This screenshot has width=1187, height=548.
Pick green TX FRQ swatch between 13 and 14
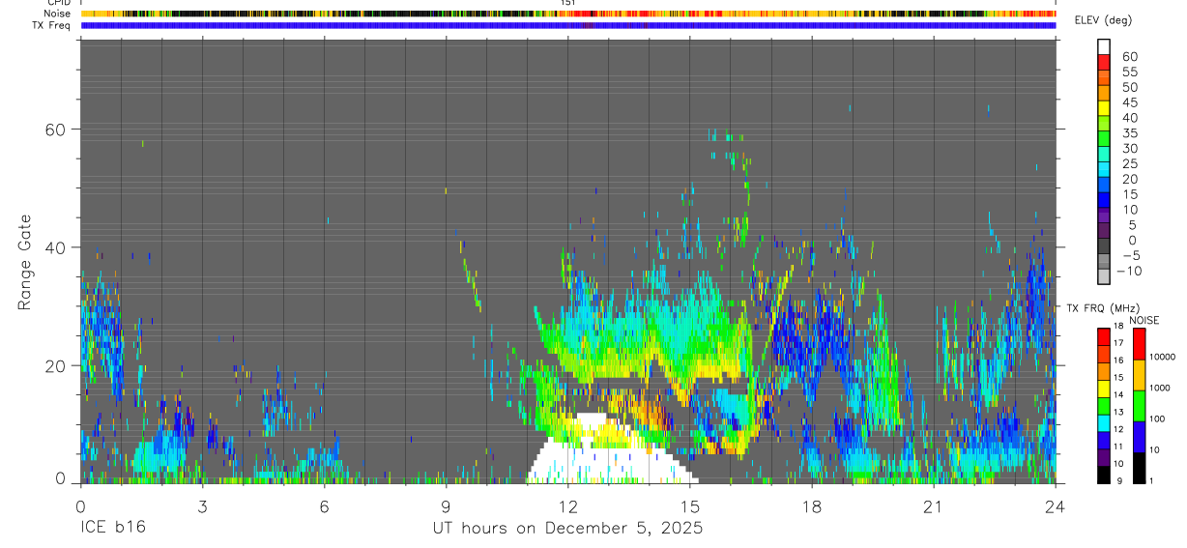pos(1104,405)
